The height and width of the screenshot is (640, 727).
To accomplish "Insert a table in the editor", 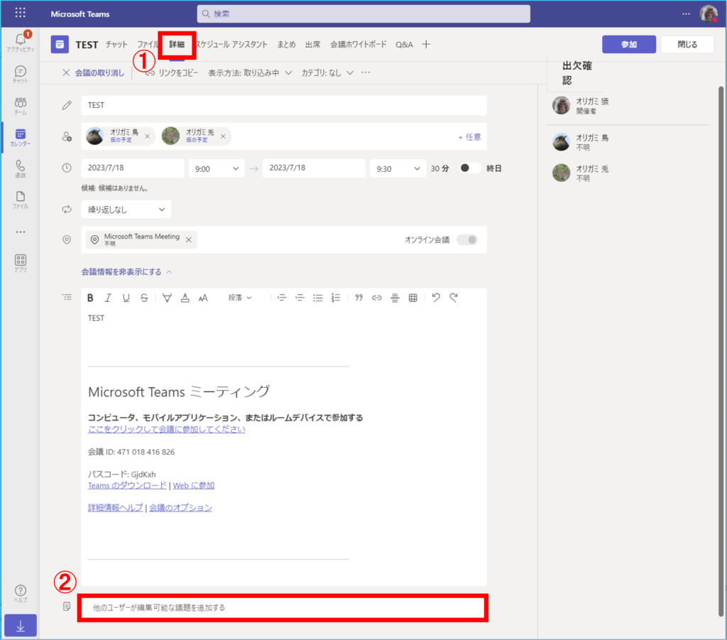I will [x=412, y=298].
